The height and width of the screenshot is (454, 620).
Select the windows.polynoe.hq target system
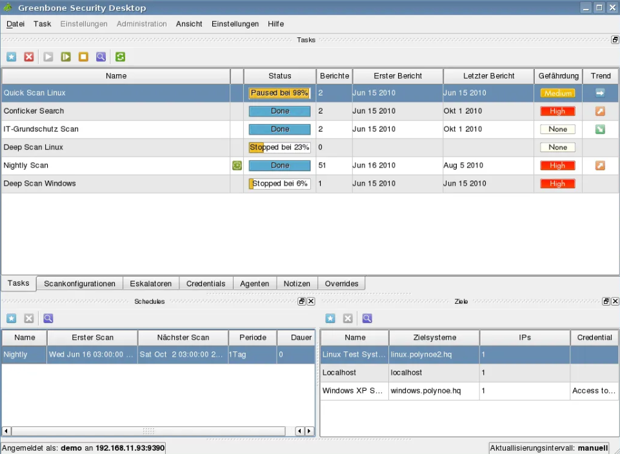point(426,391)
